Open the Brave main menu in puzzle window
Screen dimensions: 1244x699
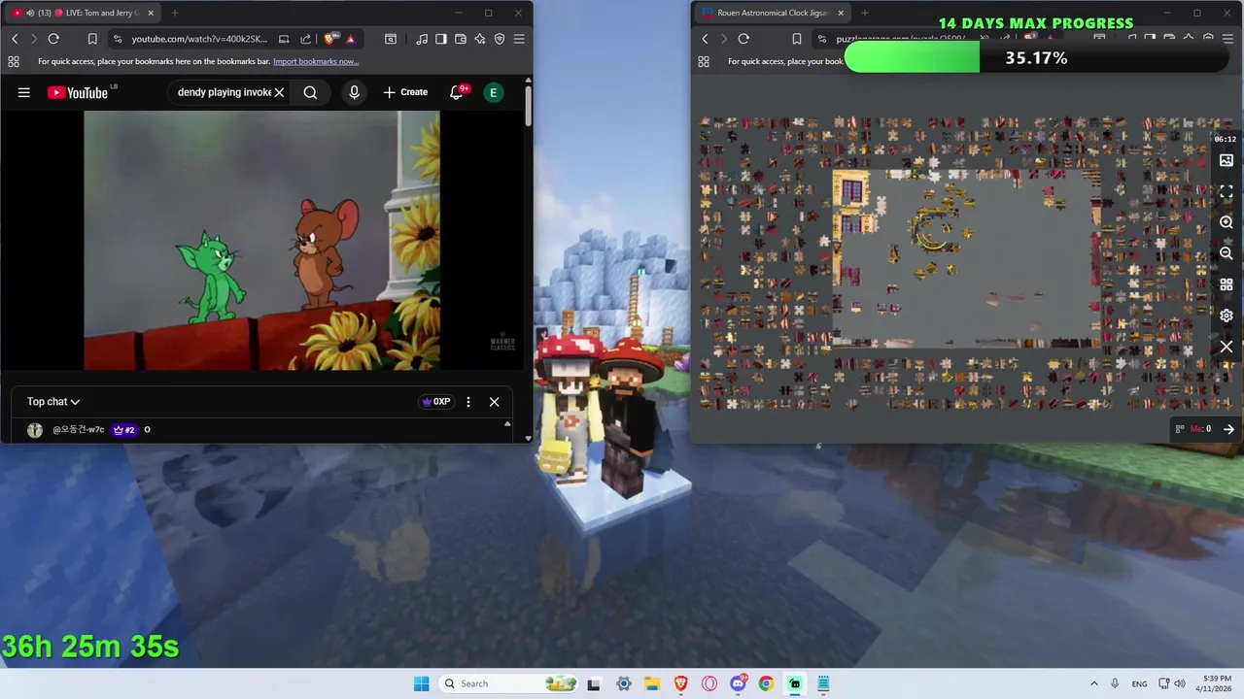(1228, 39)
